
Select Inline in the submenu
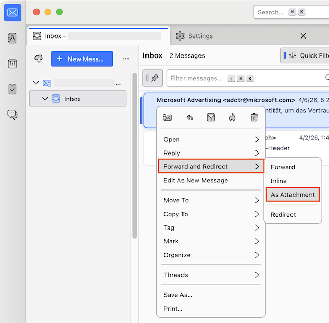[x=293, y=181]
